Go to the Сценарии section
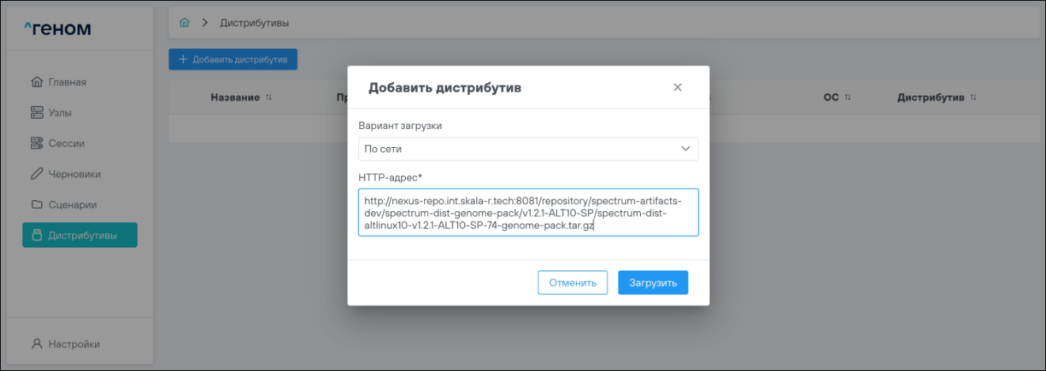Screen dimensions: 1046x371 pyautogui.click(x=73, y=205)
